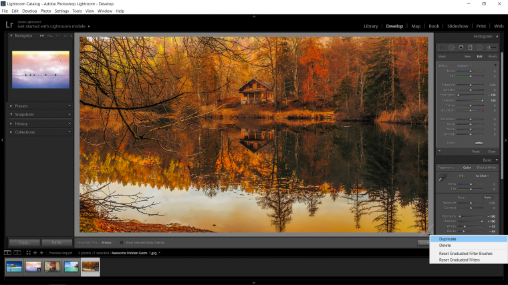Click the Paste button
Viewport: 508px width, 285px height.
point(57,242)
